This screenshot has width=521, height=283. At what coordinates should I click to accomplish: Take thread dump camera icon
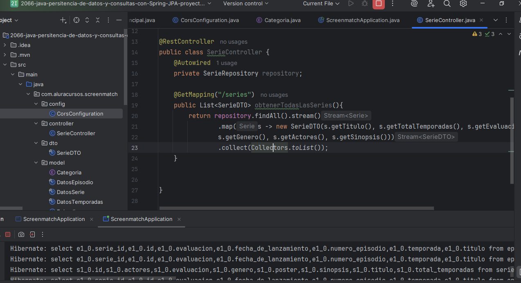21,234
